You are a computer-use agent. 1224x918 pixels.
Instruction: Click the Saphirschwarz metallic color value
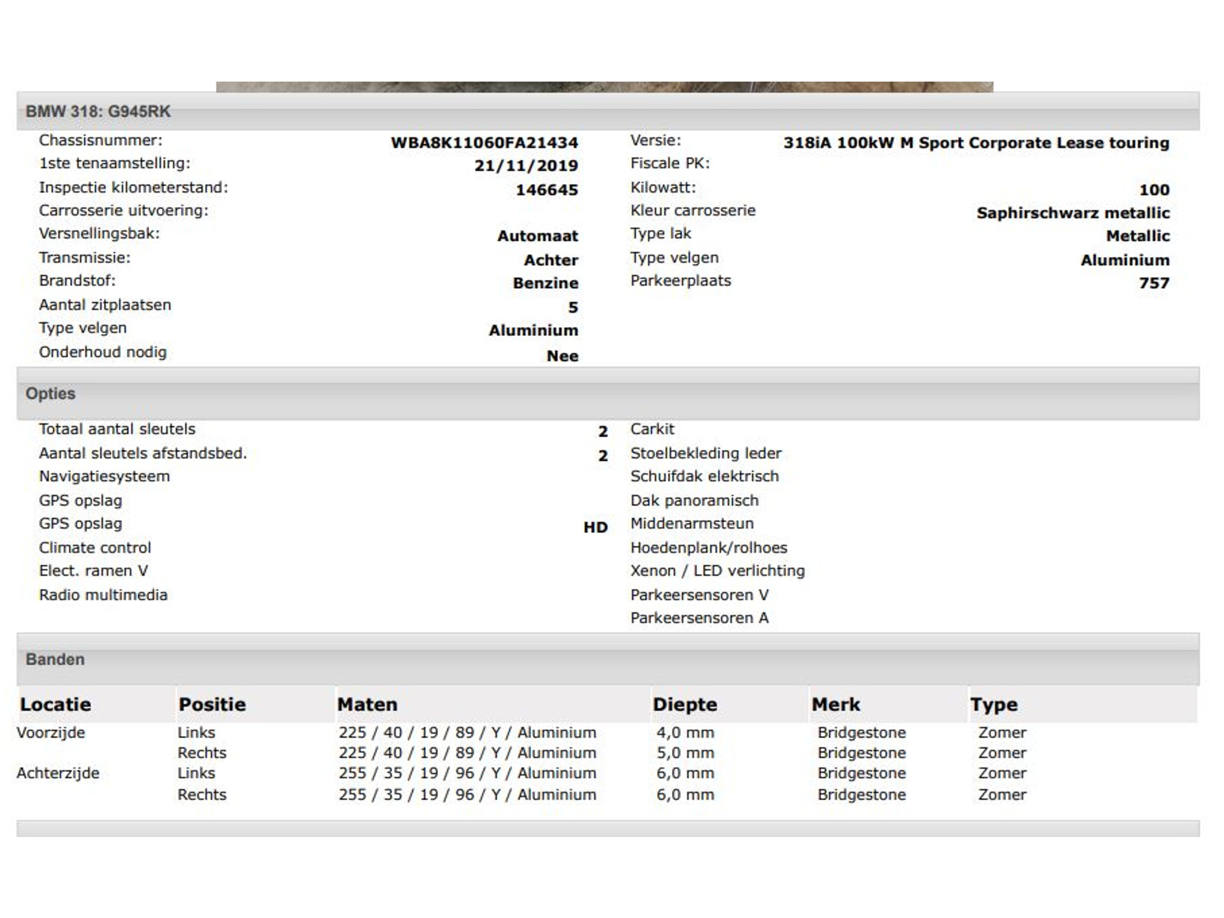[1073, 213]
